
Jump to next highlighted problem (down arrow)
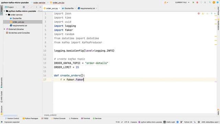click(x=215, y=13)
